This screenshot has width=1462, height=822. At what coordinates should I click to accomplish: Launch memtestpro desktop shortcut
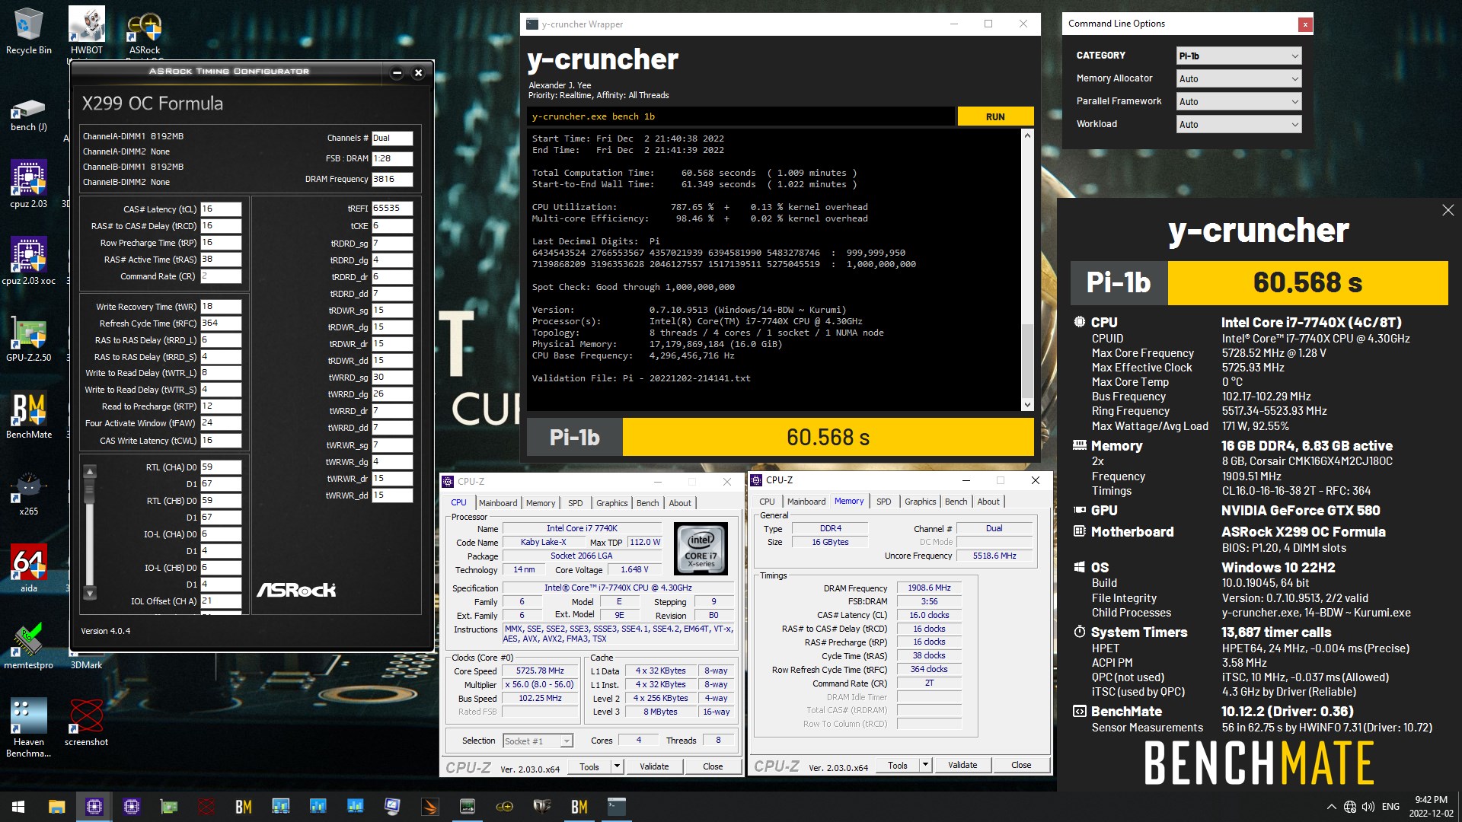click(x=29, y=645)
